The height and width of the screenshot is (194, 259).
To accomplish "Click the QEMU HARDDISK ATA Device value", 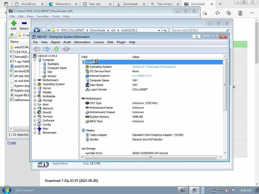I will tap(150, 153).
